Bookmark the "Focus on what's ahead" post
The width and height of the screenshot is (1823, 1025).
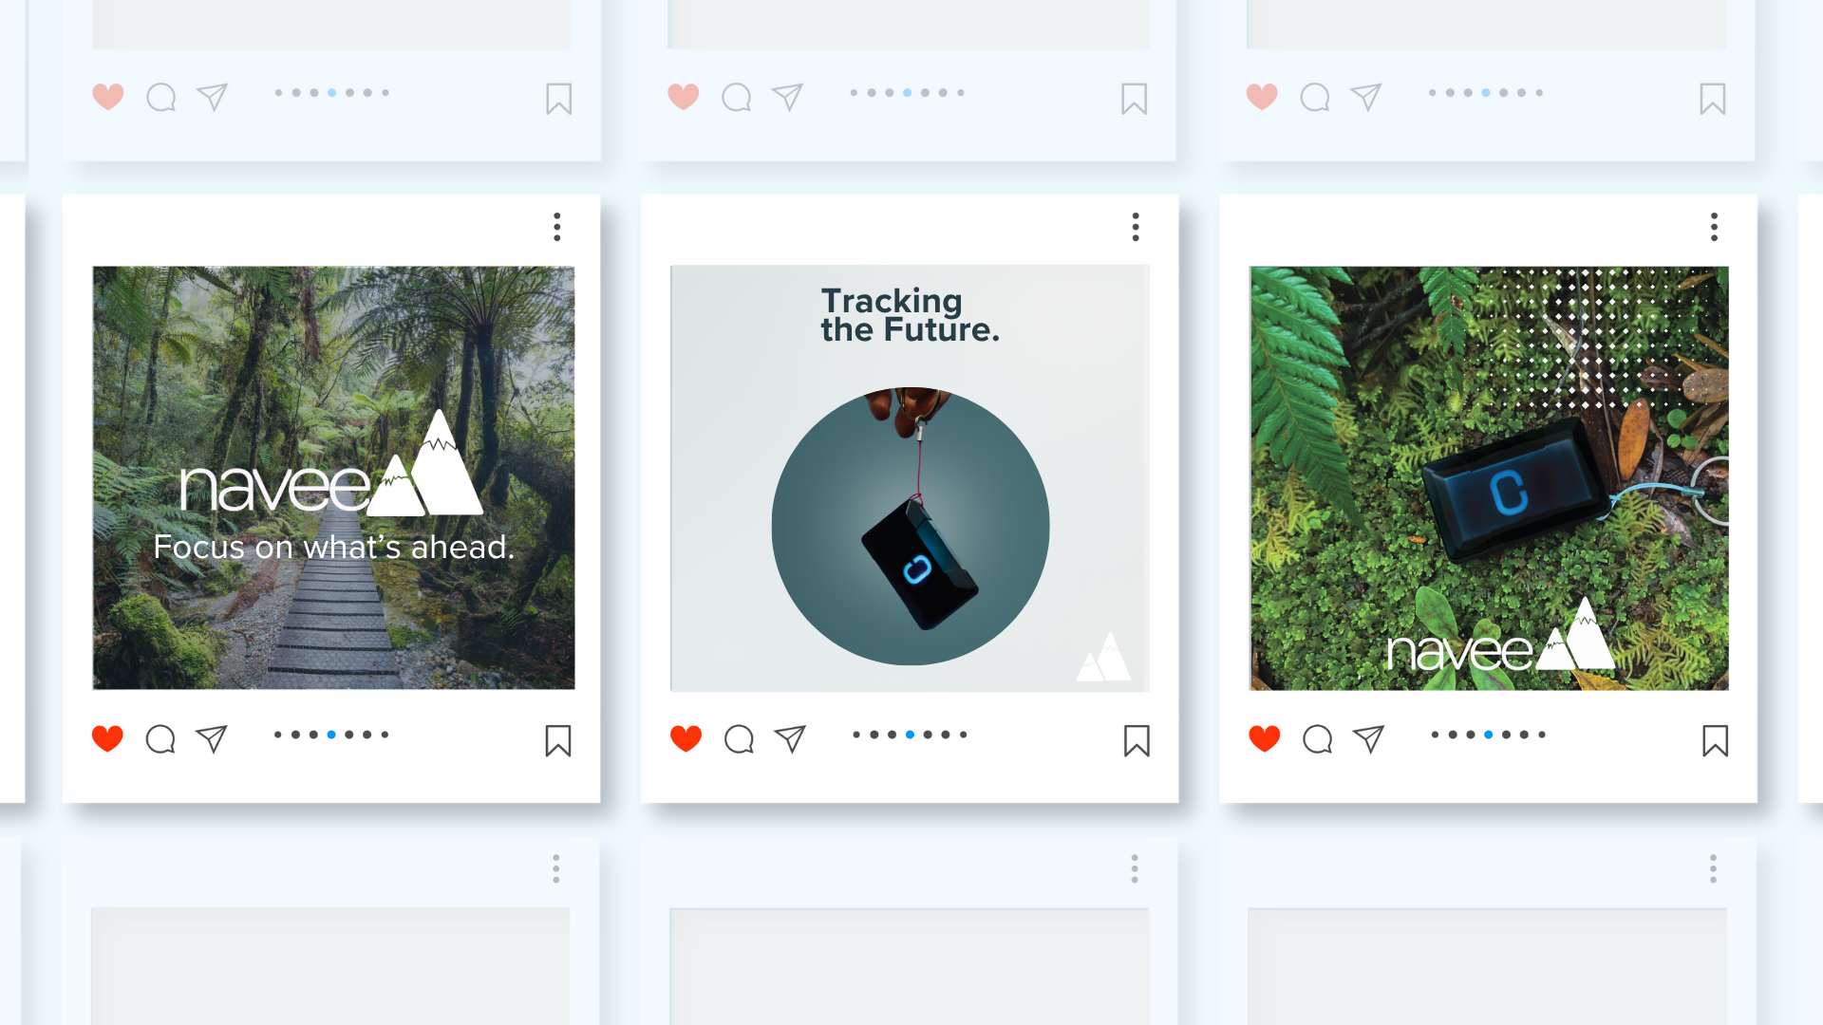558,740
